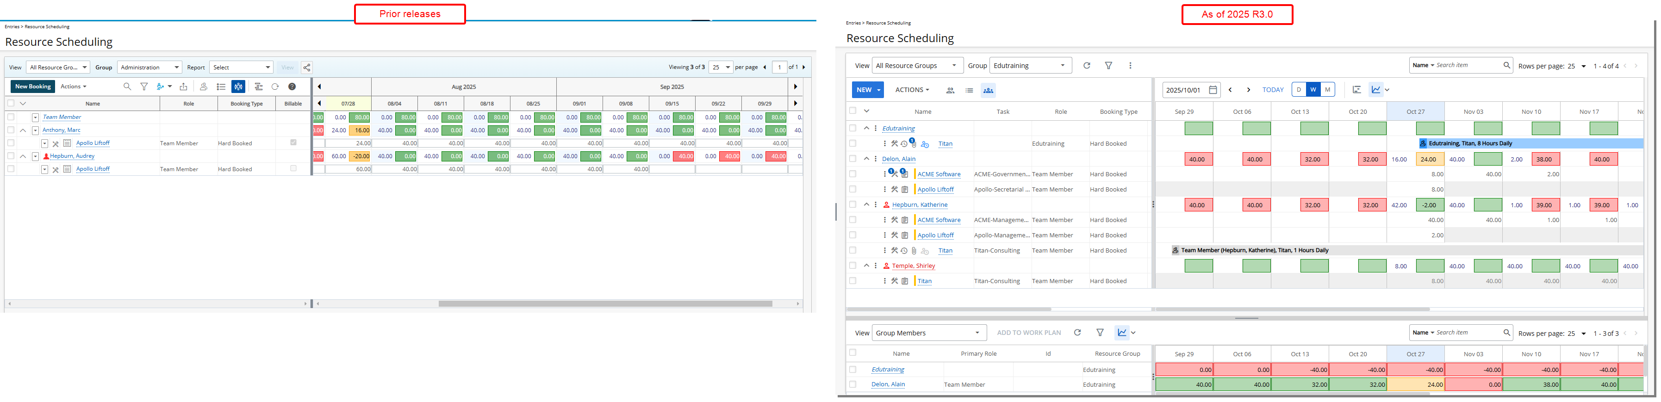The width and height of the screenshot is (1661, 402).
Task: Check the select-all checkbox in prior-release grid header
Action: click(11, 103)
